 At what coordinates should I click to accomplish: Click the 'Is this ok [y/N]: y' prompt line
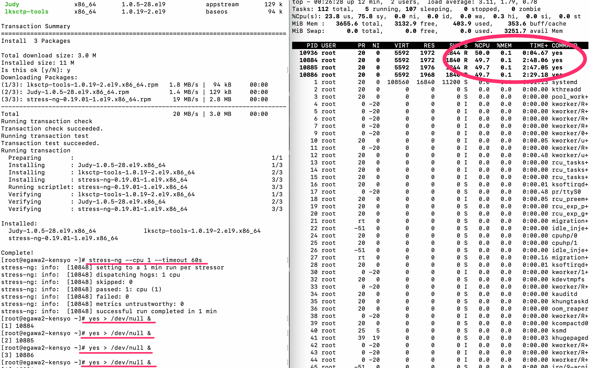[36, 70]
